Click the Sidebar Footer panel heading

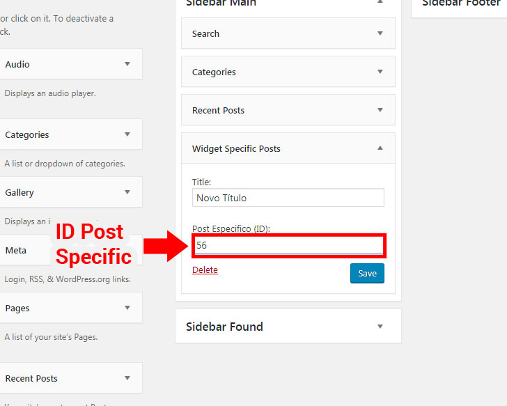click(x=462, y=3)
